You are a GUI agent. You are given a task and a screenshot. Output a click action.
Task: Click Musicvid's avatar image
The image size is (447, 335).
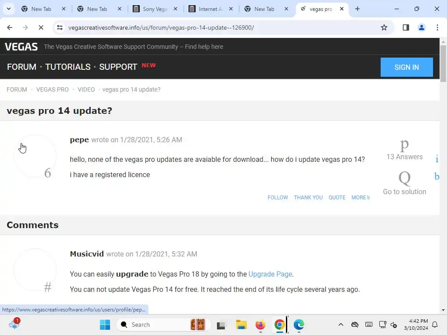[x=35, y=270]
